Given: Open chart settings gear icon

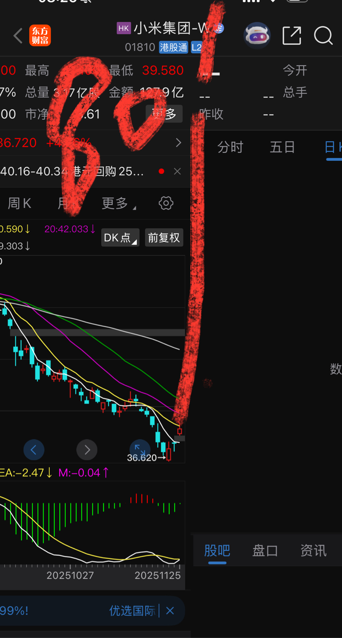Looking at the screenshot, I should click(166, 203).
